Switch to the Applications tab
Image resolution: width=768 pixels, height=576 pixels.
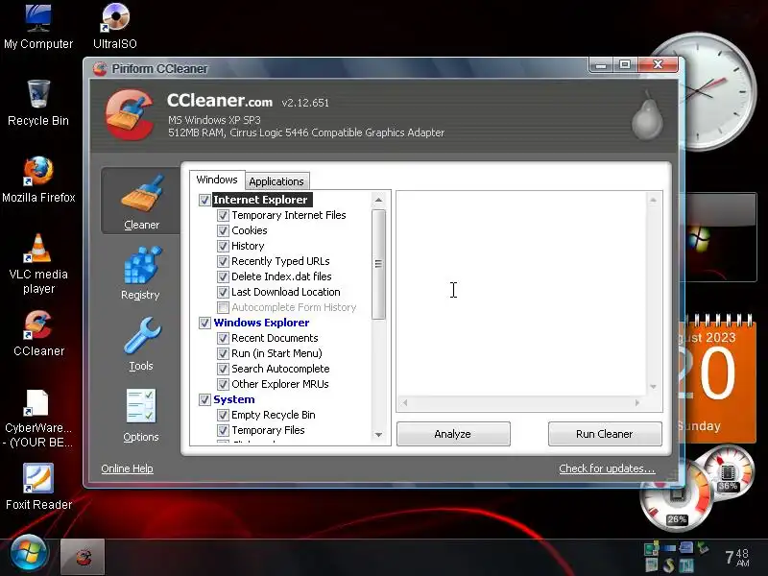pyautogui.click(x=276, y=181)
